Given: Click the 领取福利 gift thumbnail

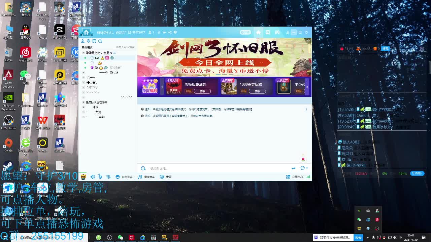Looking at the screenshot, I should 150,86.
